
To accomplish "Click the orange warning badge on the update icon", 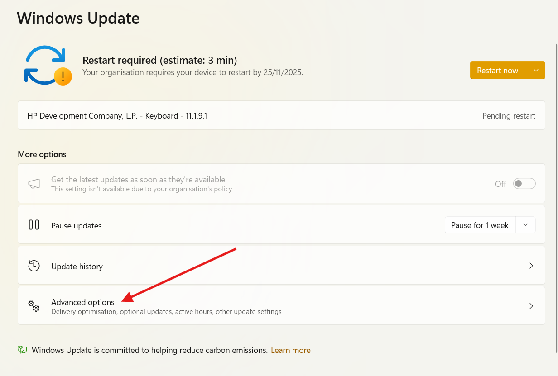I will 63,76.
